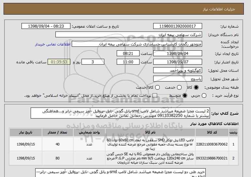Click the اطلاعات کالاهای مورد نیاز heading
251x177 pixels.
click(214, 124)
